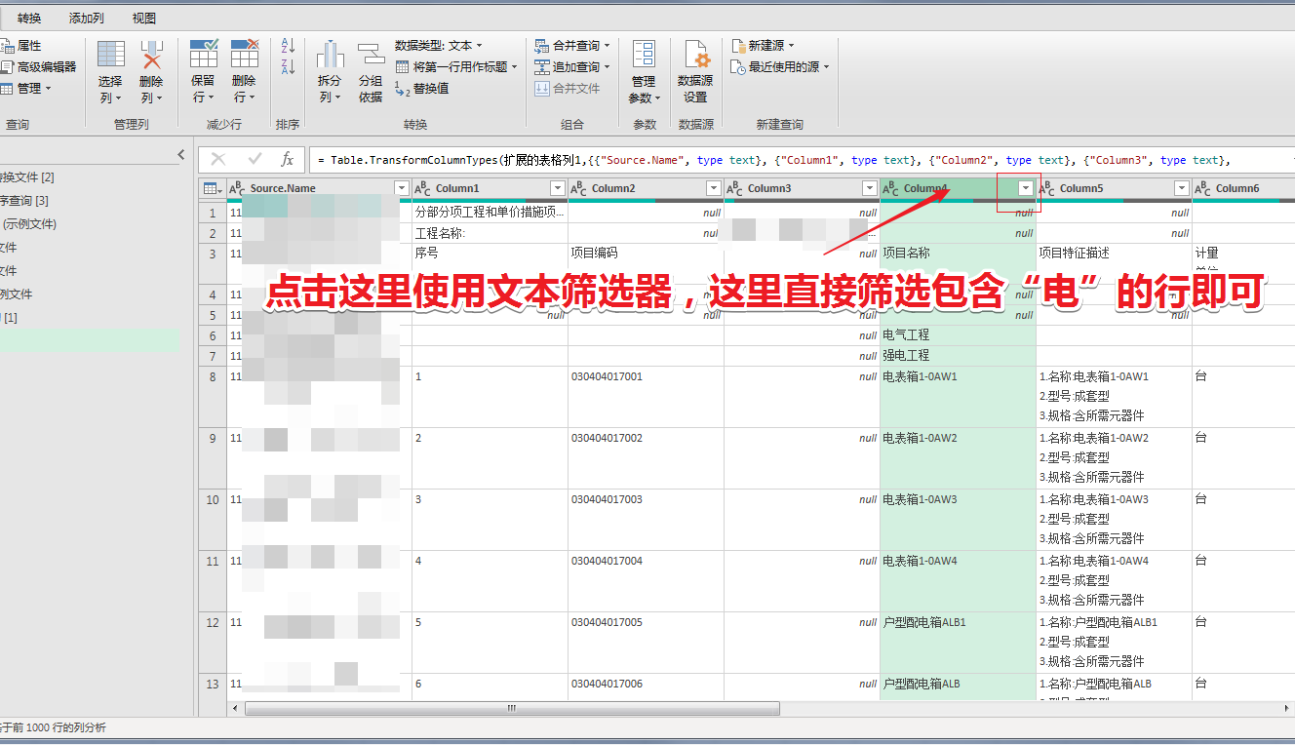Click the horizontal scrollbar thumb under the grid

coord(510,709)
